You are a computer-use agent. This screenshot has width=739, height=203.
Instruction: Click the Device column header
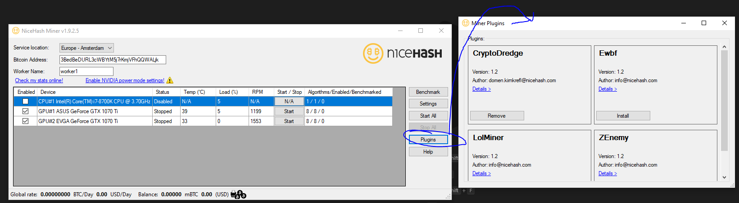click(95, 92)
